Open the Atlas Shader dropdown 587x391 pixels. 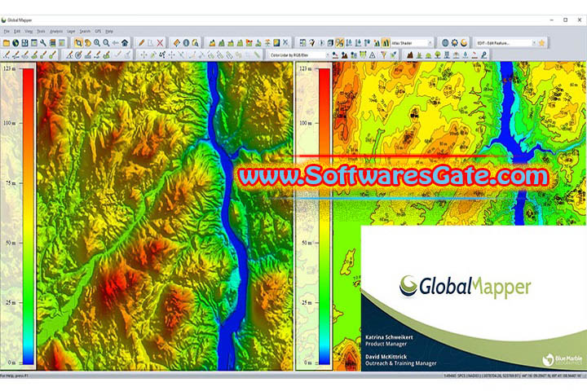[x=412, y=43]
